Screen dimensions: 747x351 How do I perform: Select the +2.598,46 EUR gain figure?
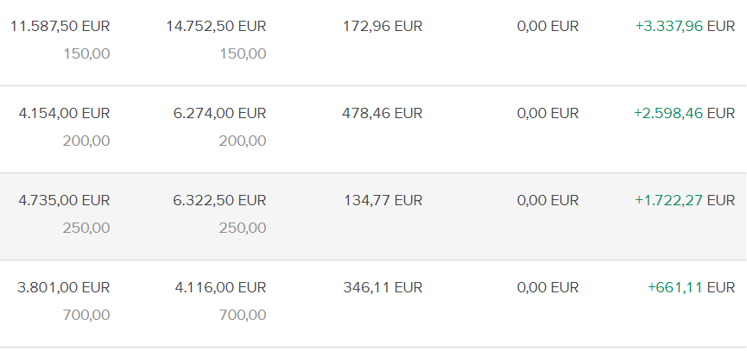pos(684,113)
